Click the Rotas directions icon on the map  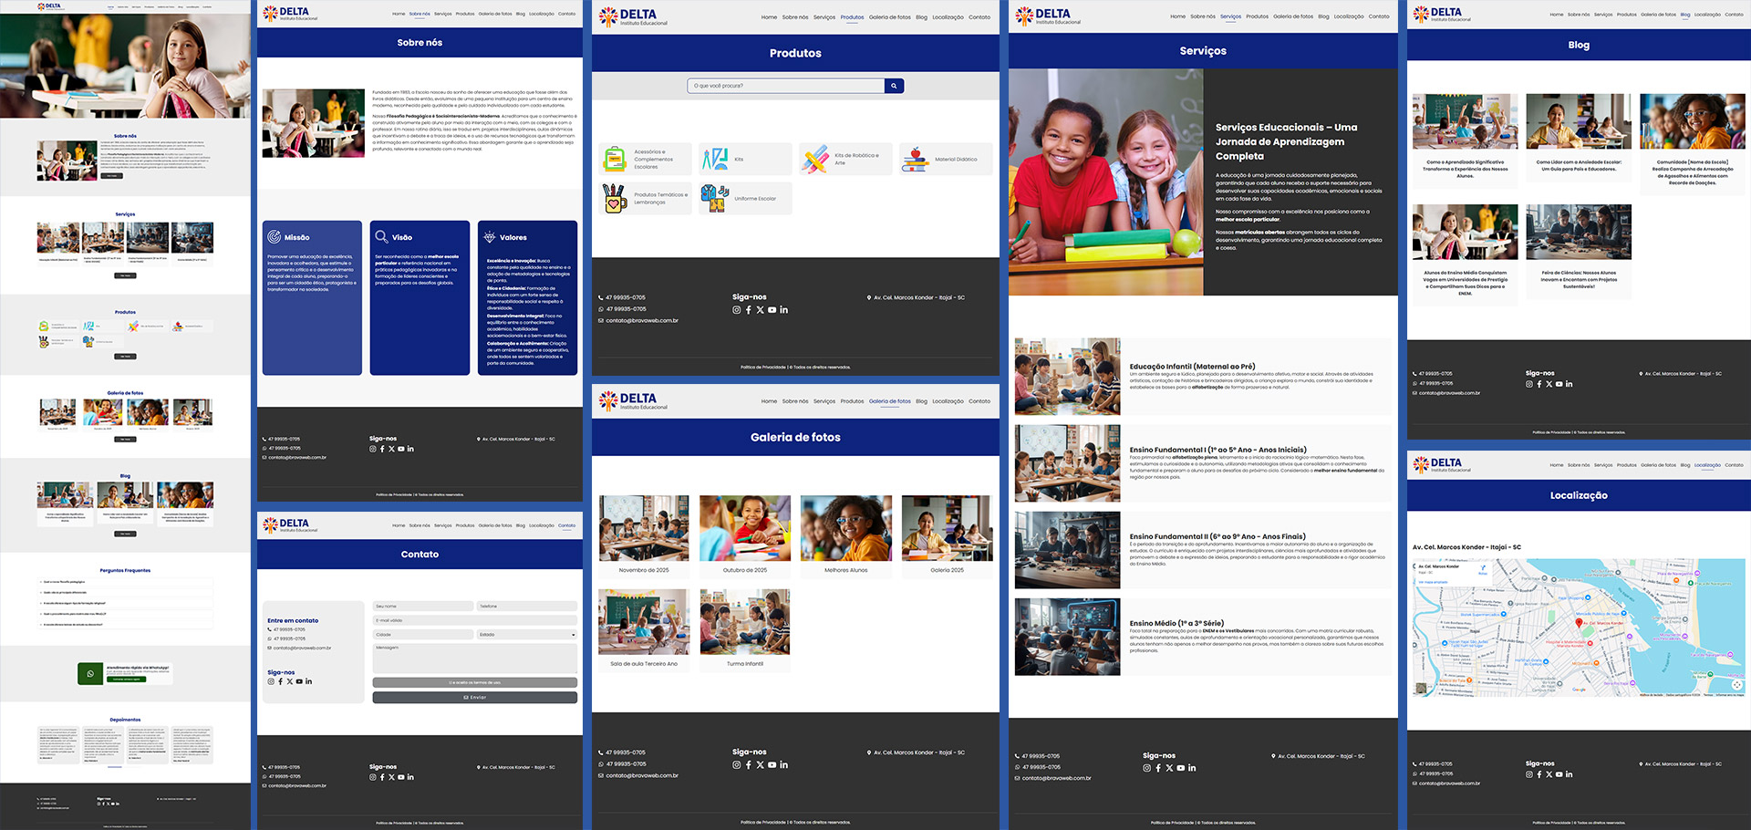[x=1483, y=568]
